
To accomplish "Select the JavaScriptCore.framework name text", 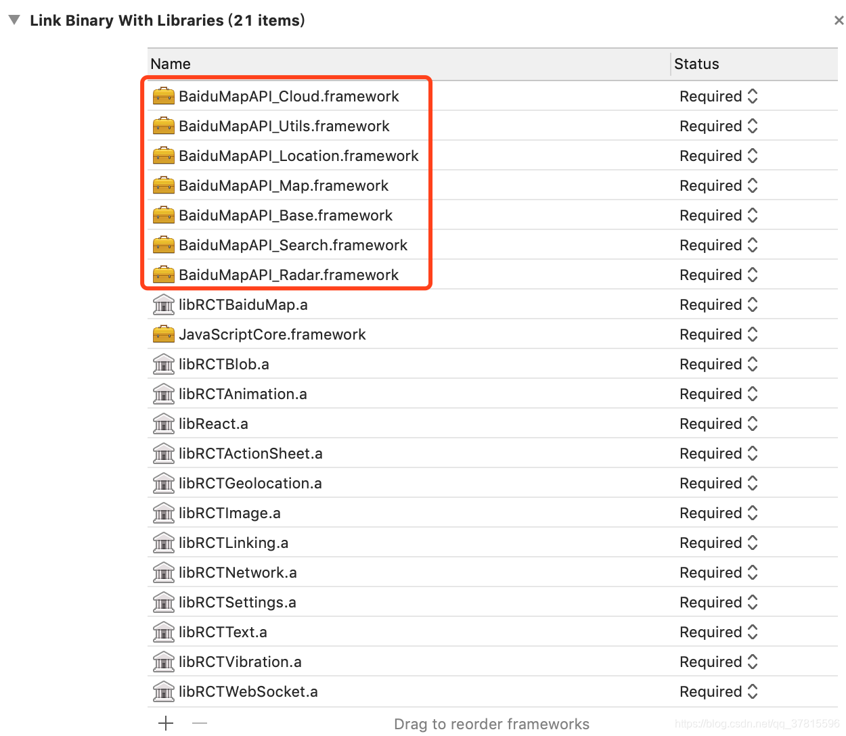I will 272,334.
